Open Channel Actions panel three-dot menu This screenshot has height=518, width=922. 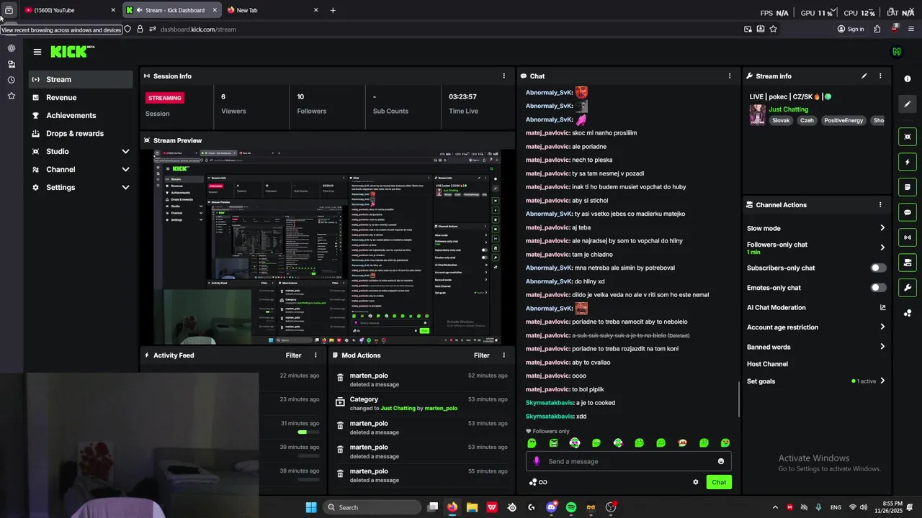point(880,204)
